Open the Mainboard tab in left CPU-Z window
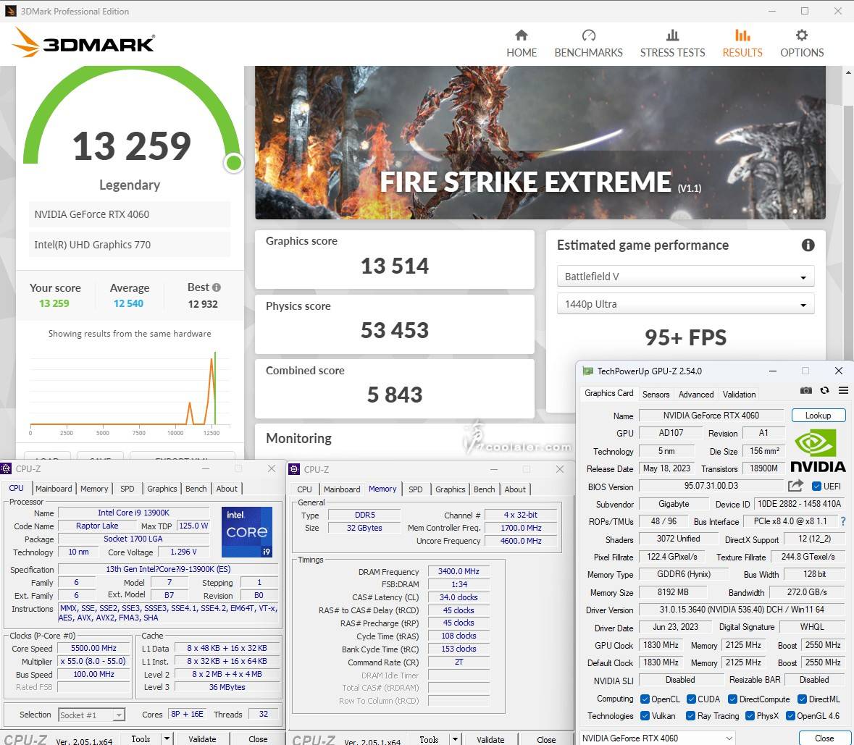 tap(54, 489)
